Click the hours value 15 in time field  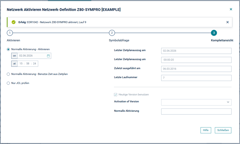pyautogui.click(x=21, y=64)
